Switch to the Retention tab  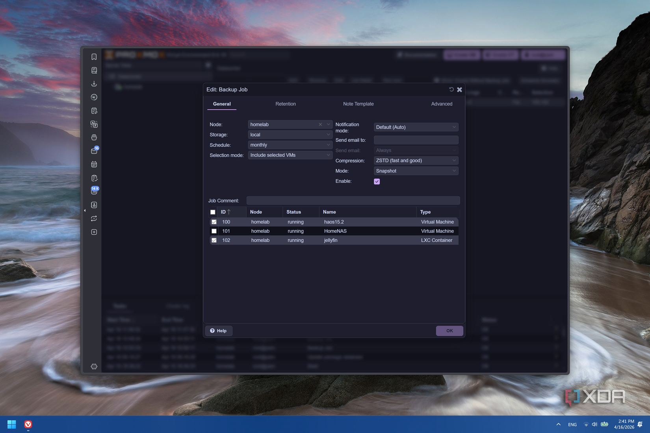(x=286, y=104)
